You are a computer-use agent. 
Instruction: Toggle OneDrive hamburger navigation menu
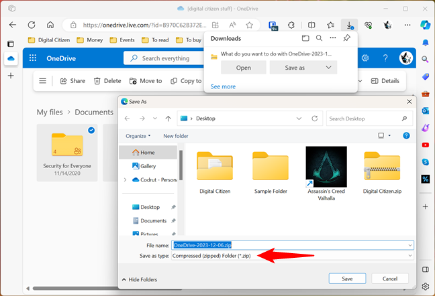(42, 81)
